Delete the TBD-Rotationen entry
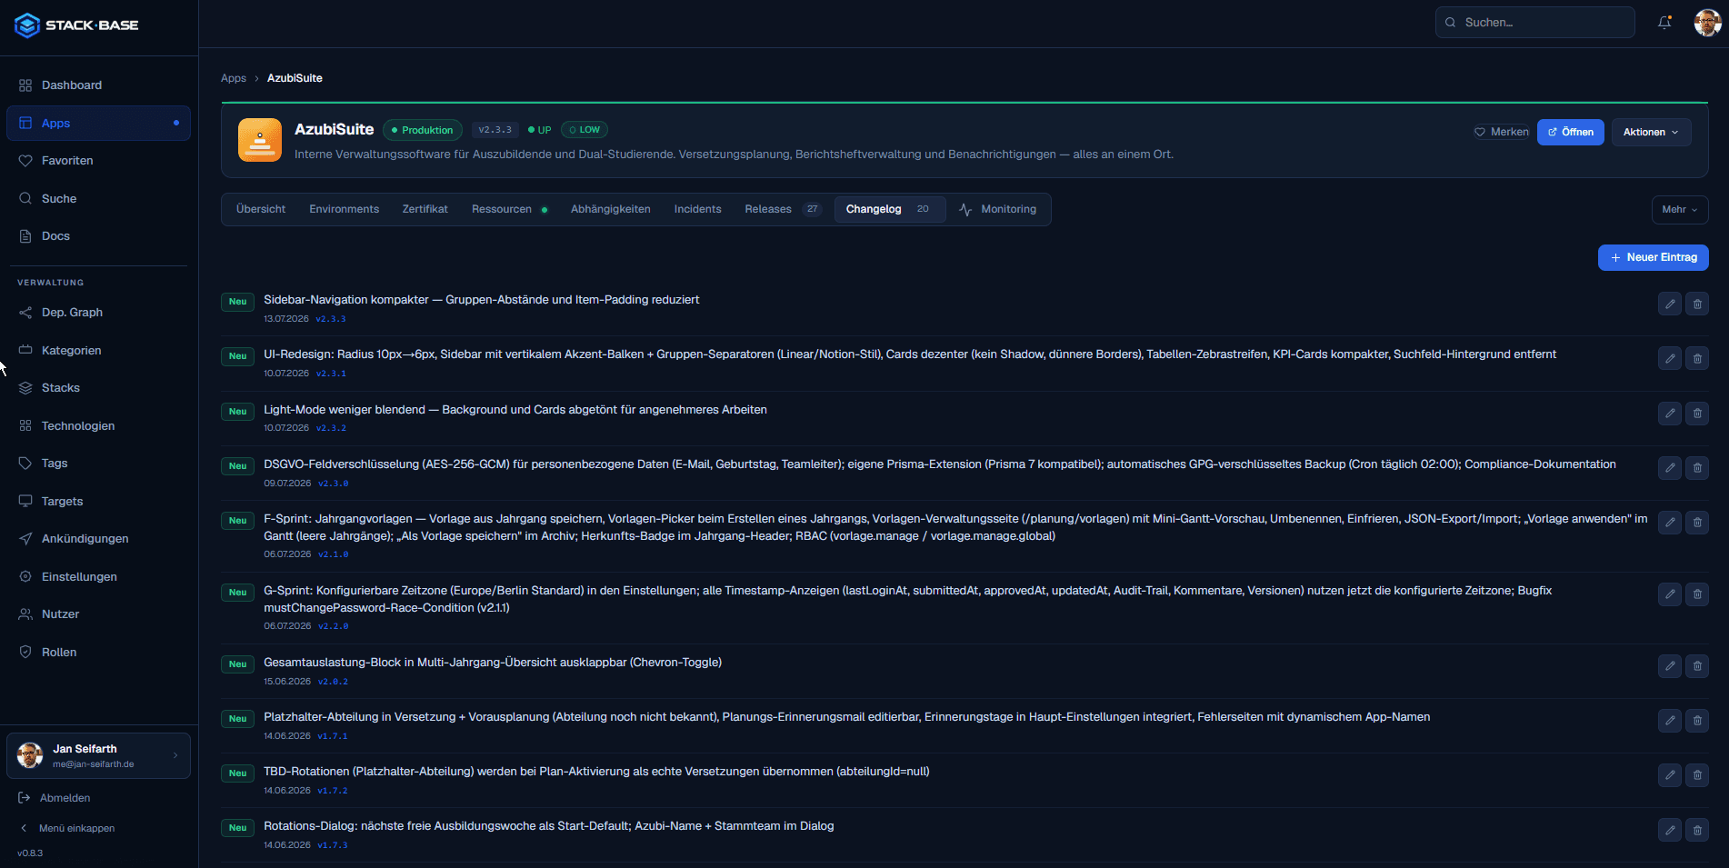Viewport: 1729px width, 868px height. 1697,775
